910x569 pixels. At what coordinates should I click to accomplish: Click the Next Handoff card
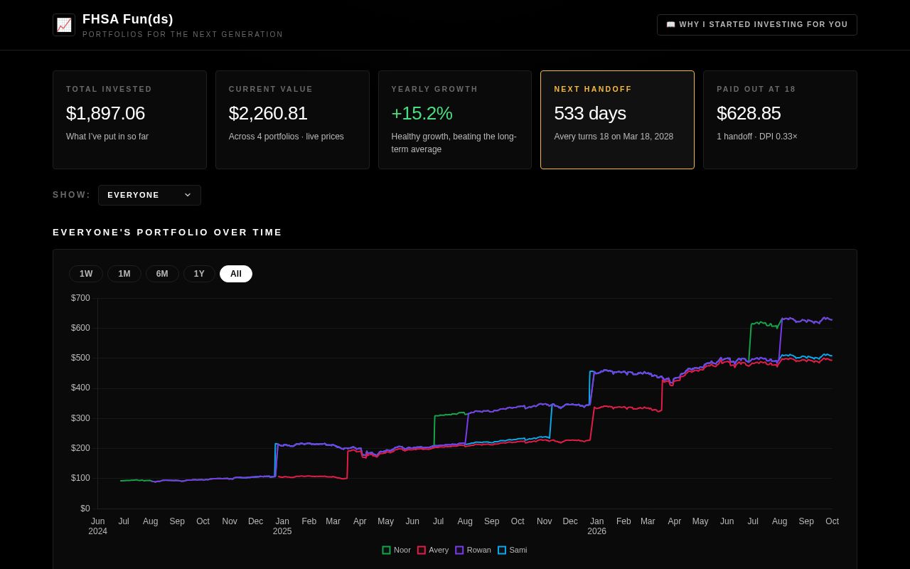617,119
